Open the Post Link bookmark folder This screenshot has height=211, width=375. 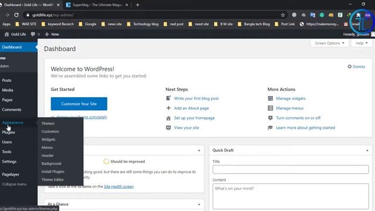285,24
